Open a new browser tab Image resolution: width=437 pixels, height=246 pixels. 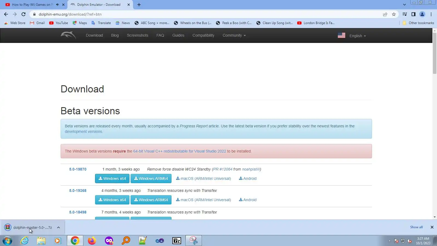pyautogui.click(x=139, y=5)
